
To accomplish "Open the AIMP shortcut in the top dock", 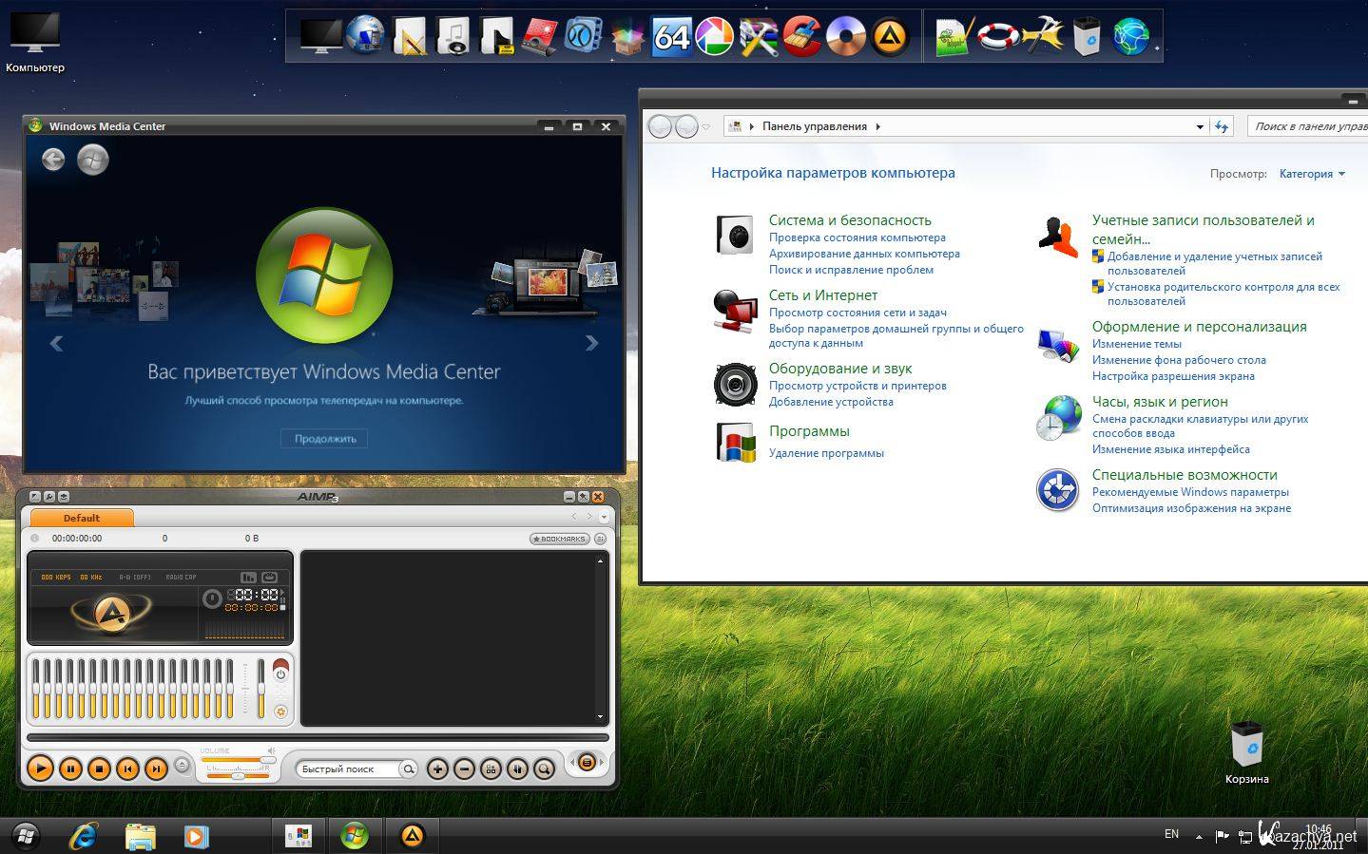I will (889, 37).
